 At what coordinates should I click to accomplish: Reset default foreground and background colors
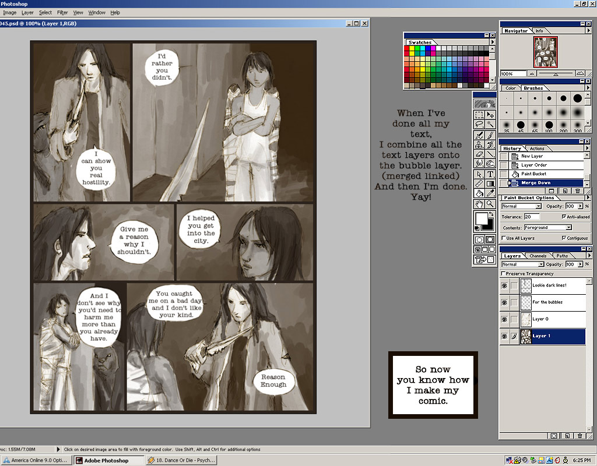[477, 228]
